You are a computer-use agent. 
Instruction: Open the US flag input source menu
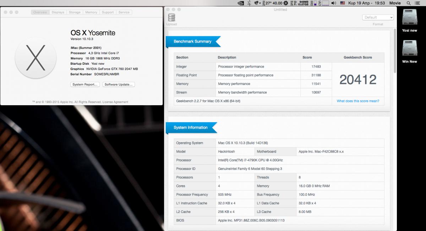click(x=343, y=3)
